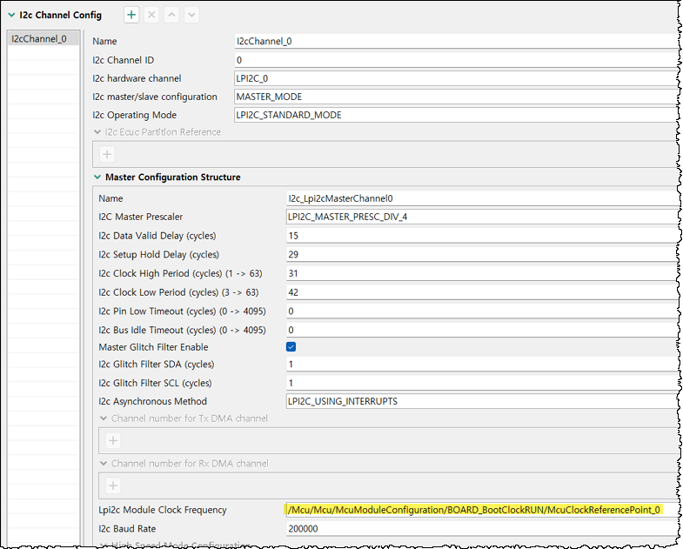
Task: Edit I2c Pin Low Timeout value
Action: point(483,311)
